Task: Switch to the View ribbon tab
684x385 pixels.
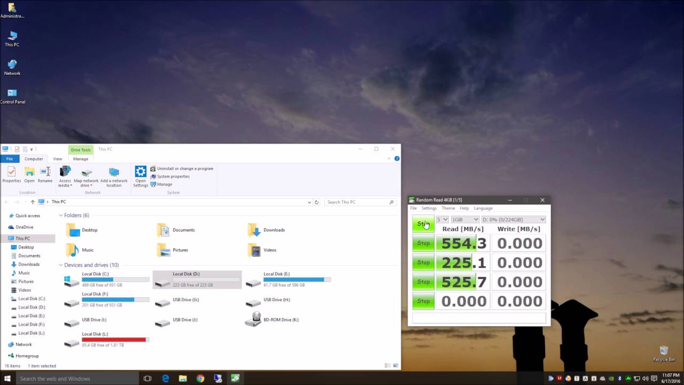Action: tap(57, 159)
